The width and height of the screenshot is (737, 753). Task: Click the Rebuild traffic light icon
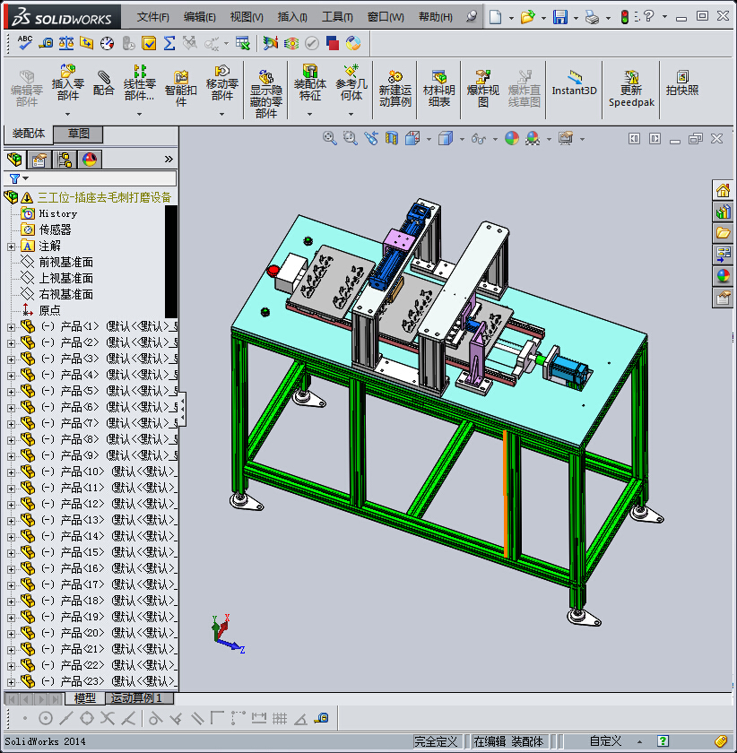click(x=625, y=17)
